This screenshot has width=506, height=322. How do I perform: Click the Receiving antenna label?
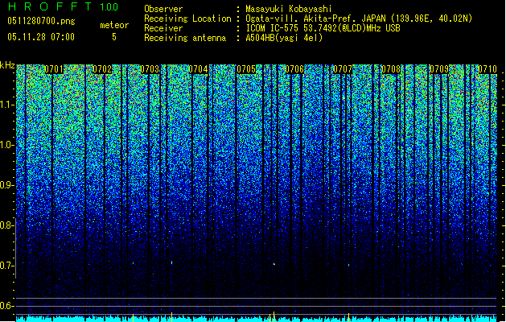point(185,38)
